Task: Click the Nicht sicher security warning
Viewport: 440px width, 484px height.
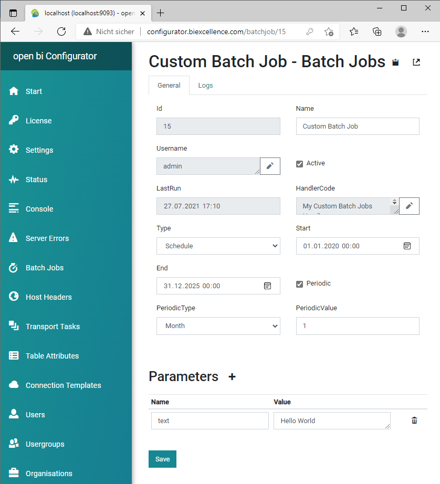Action: tap(109, 31)
